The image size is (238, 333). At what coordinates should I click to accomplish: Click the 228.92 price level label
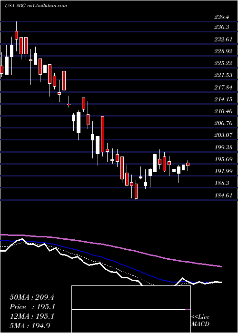[223, 51]
